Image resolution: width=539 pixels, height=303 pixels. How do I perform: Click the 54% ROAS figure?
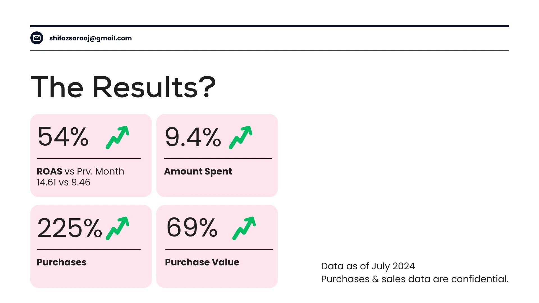(63, 137)
